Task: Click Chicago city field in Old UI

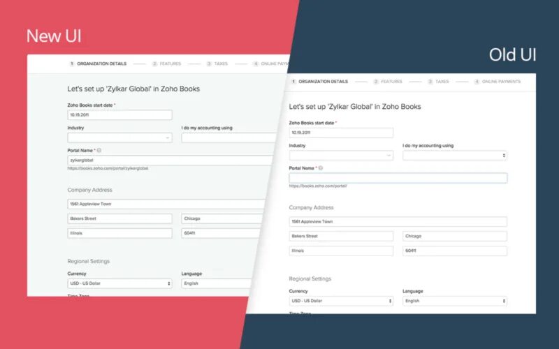Action: [x=455, y=236]
